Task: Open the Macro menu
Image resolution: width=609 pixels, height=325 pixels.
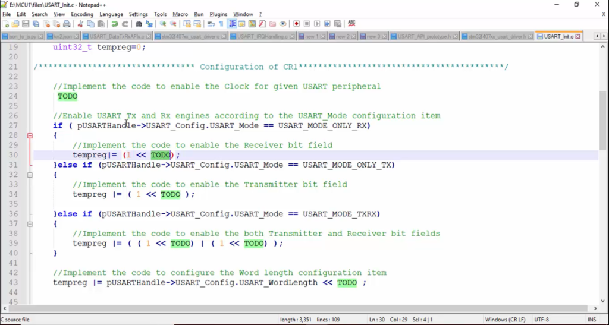Action: coord(180,14)
